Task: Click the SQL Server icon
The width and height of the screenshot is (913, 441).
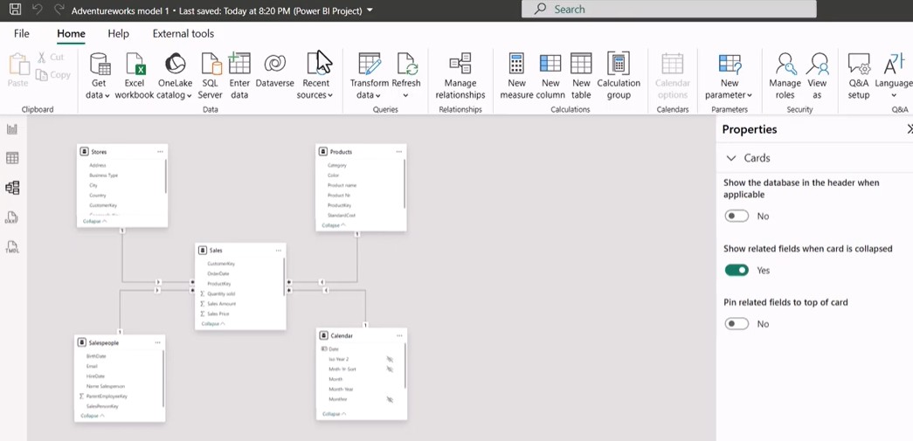Action: coord(210,65)
